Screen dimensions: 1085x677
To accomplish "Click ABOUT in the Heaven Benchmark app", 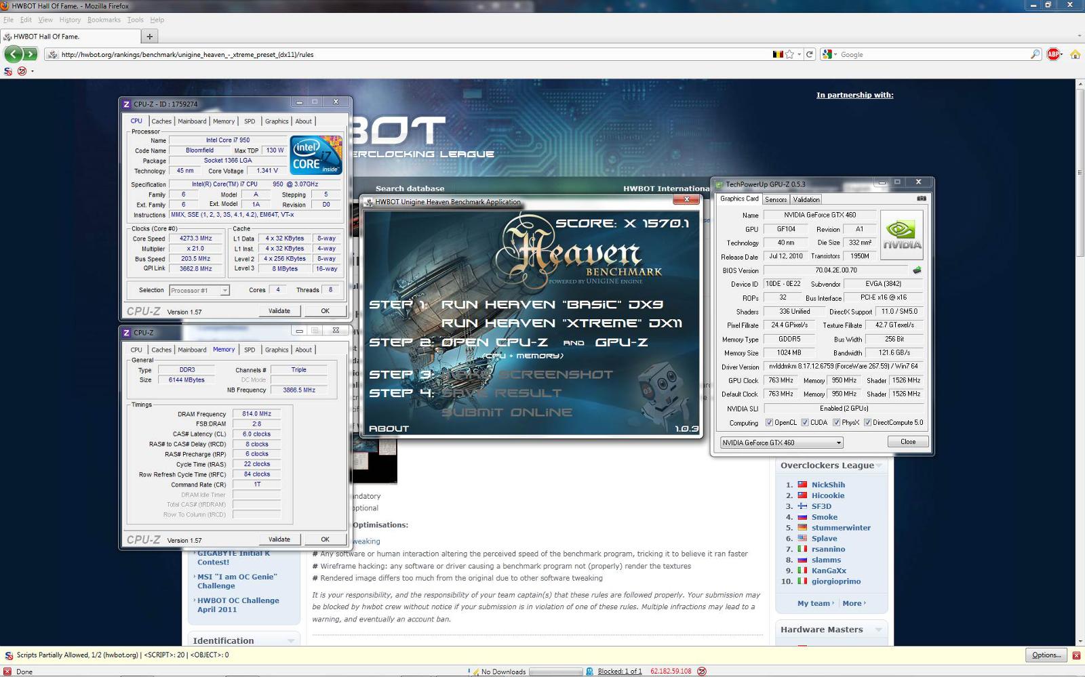I will click(x=389, y=428).
